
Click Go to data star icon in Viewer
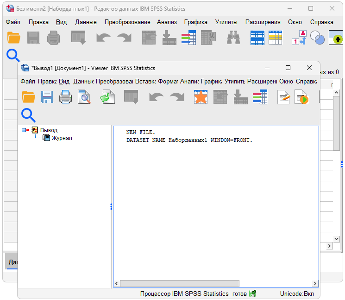(x=201, y=97)
